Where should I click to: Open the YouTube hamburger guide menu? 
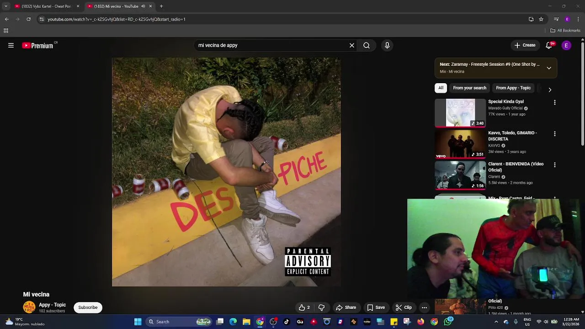[x=11, y=45]
